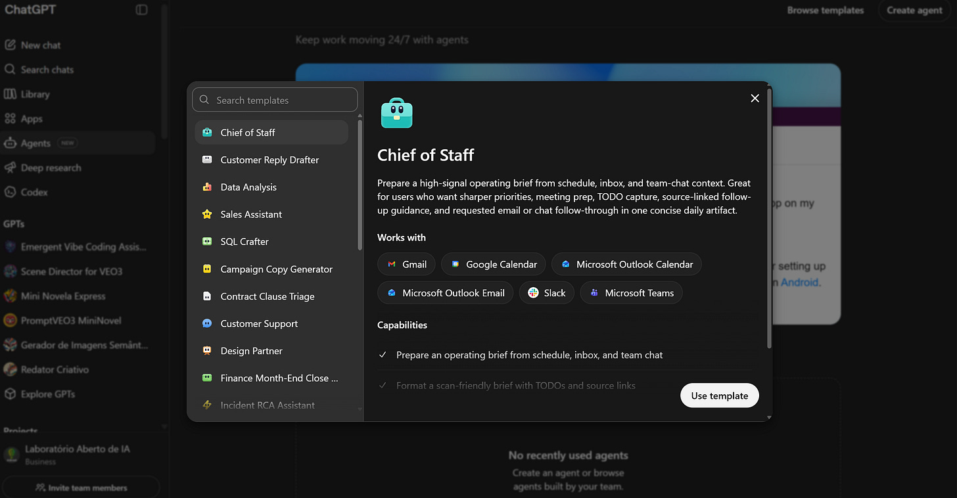This screenshot has width=957, height=498.
Task: Click the Create agent button
Action: coord(914,10)
